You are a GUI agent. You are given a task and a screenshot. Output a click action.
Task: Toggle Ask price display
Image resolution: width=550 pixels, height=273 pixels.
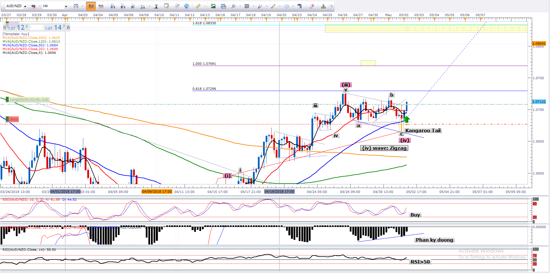point(101,6)
